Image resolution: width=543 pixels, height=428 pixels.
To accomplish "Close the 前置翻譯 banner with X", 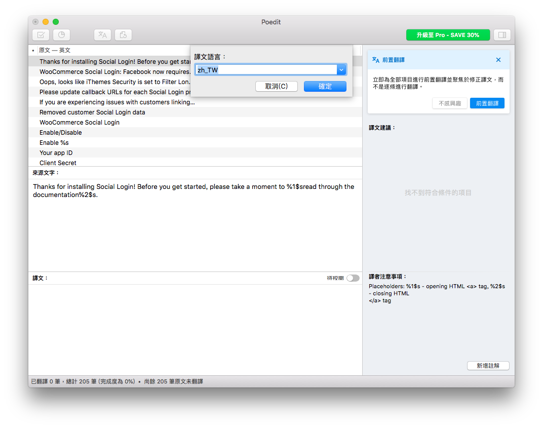I will pyautogui.click(x=498, y=60).
